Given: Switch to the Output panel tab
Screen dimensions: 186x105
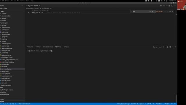Looking at the screenshot, I should tap(38, 47).
